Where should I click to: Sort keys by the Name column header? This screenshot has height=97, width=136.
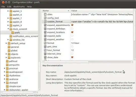pos(56,11)
